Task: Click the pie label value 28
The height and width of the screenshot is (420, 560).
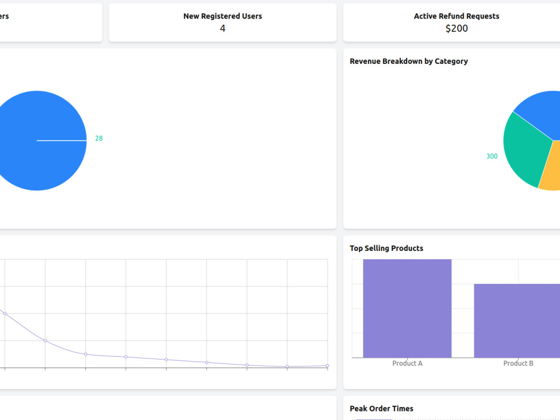Action: point(99,138)
